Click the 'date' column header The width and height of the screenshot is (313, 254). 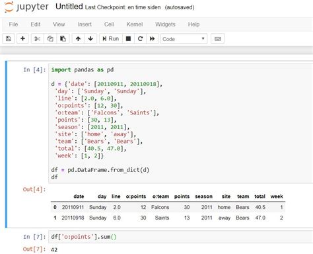(79, 196)
